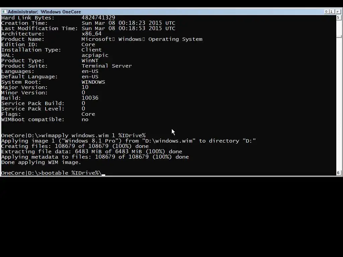The height and width of the screenshot is (257, 343).
Task: Click the Product Name 'Operating System' text
Action: (x=176, y=39)
